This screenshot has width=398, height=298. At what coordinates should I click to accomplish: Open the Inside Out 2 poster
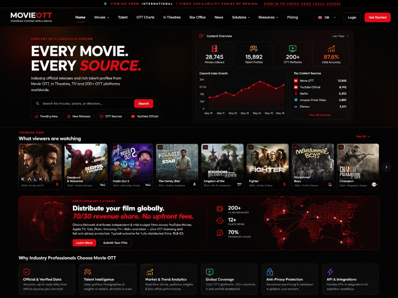(131, 166)
